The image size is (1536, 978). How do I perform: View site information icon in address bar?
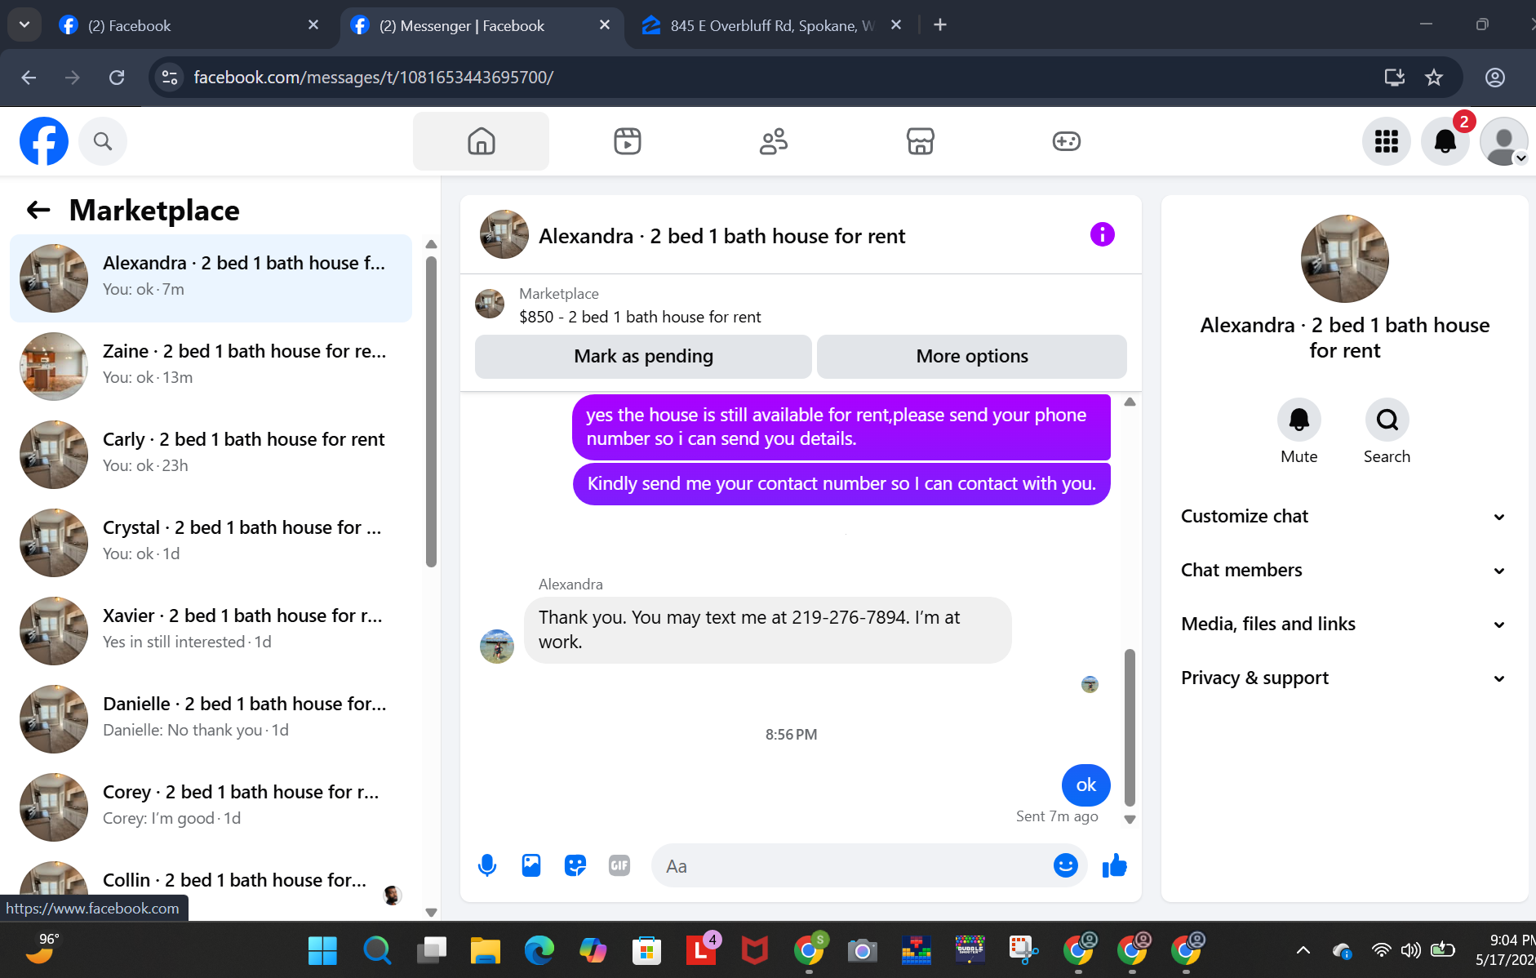point(170,78)
